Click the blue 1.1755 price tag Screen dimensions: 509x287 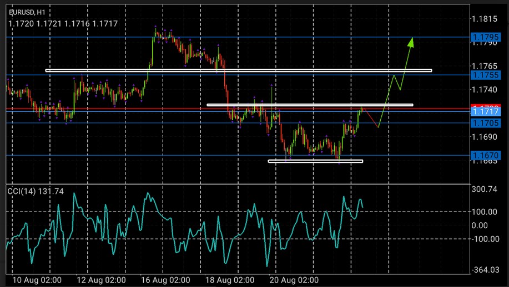(x=483, y=75)
